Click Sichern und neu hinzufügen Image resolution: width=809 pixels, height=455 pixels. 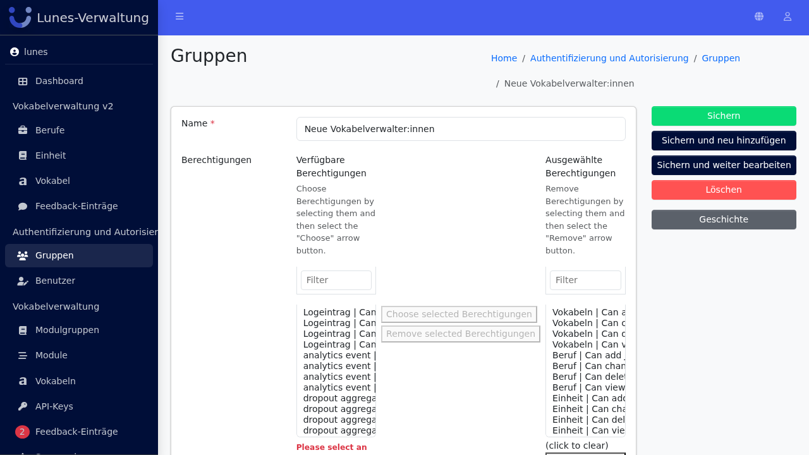724,140
